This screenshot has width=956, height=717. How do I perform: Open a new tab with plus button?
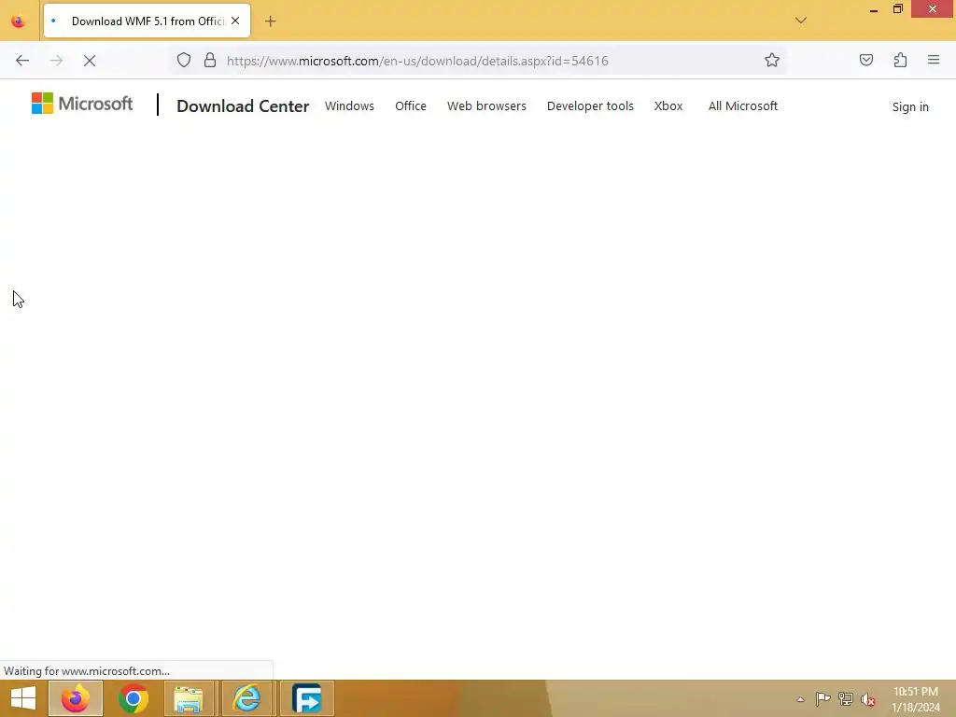coord(271,21)
